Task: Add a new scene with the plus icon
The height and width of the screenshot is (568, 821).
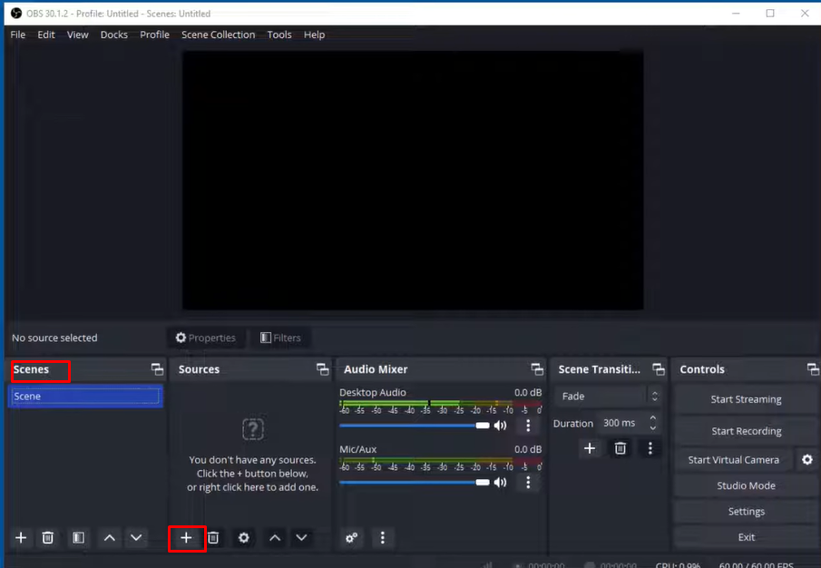Action: click(x=19, y=537)
